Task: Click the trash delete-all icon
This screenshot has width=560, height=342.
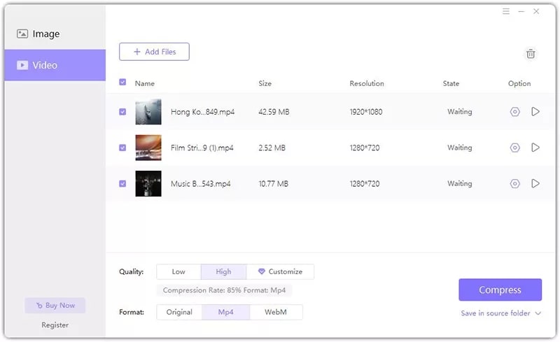Action: click(x=531, y=54)
